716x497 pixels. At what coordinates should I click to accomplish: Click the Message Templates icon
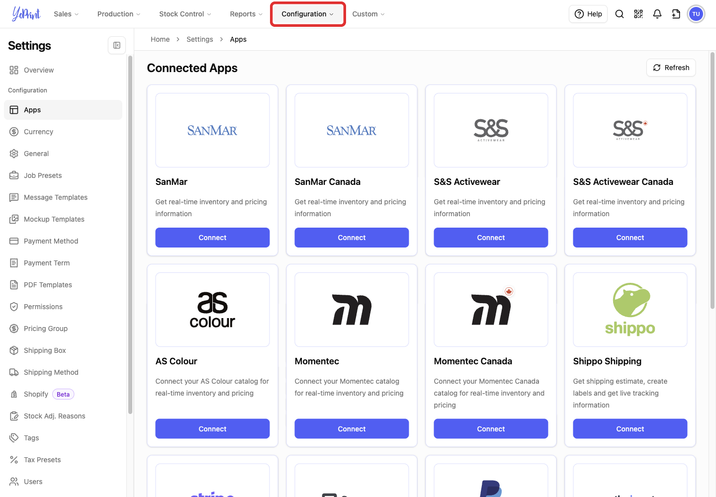pos(14,197)
